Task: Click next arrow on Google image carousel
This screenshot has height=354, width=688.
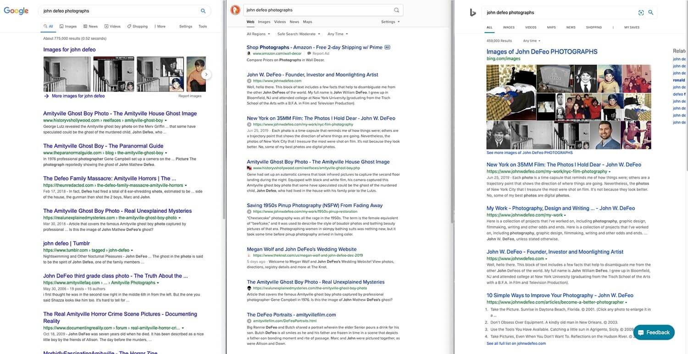Action: [x=206, y=74]
